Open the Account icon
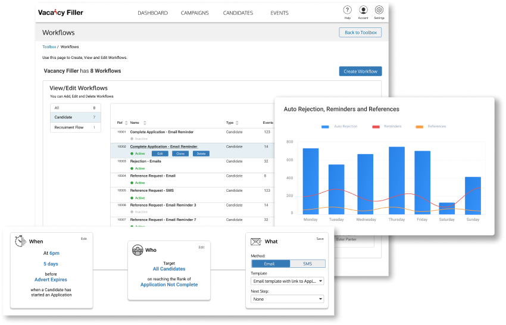Screen dimensions: 506x325 [x=363, y=10]
